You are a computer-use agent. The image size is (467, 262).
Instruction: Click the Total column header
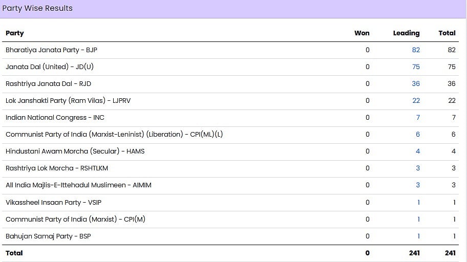coord(447,33)
